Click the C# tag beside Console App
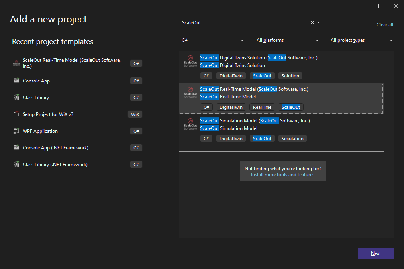 pos(136,81)
